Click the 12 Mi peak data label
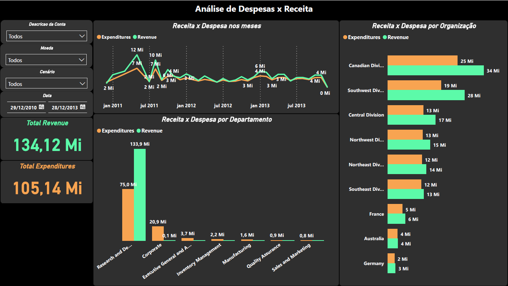 [137, 50]
